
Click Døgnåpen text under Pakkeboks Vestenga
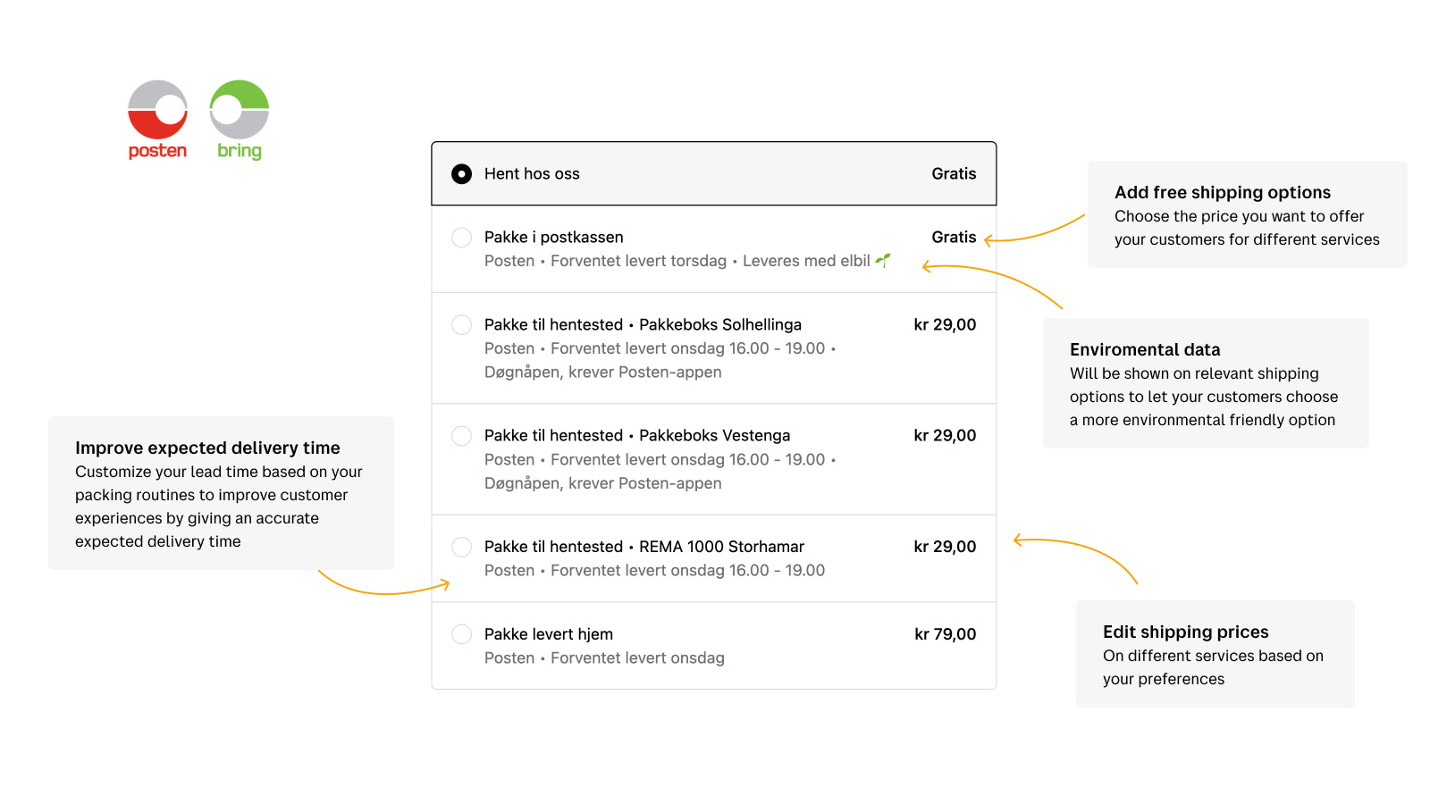603,483
